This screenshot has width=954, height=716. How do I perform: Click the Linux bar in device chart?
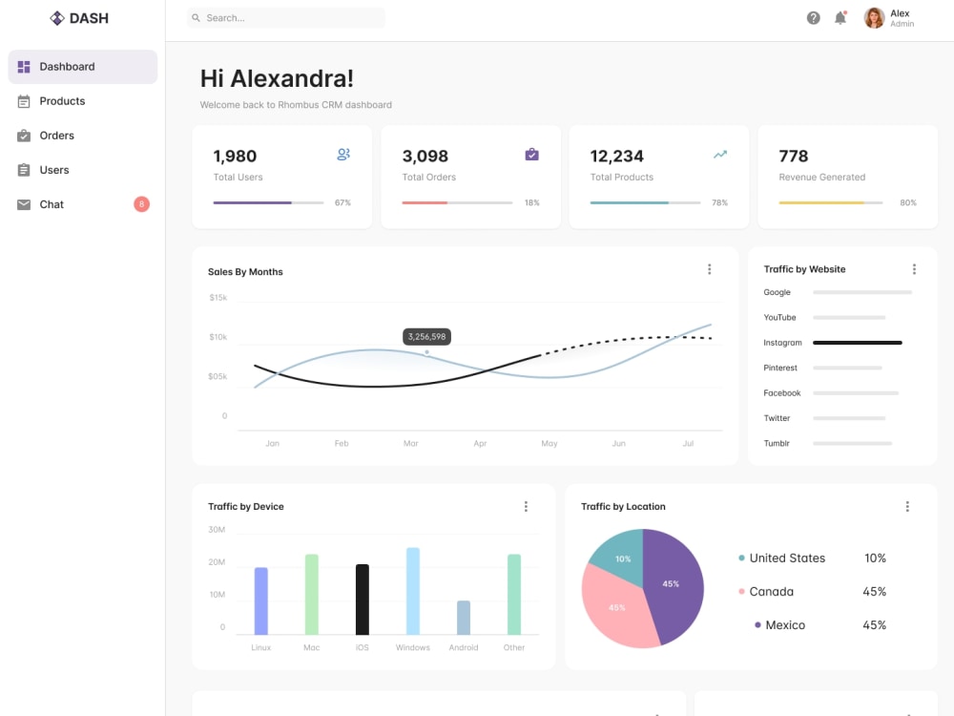click(261, 601)
